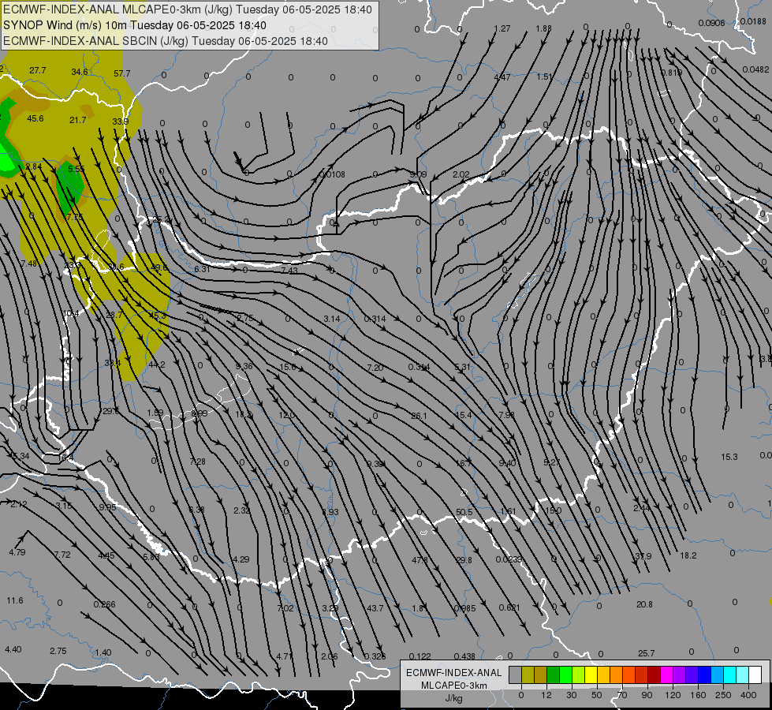This screenshot has height=710, width=772.
Task: Click the map value '15.6'
Action: coord(288,367)
